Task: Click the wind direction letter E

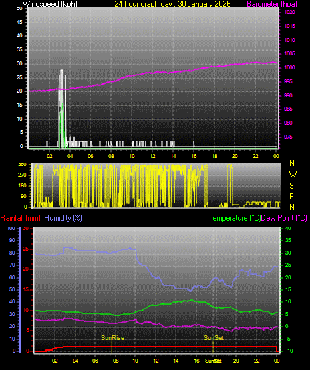Action: tap(291, 197)
